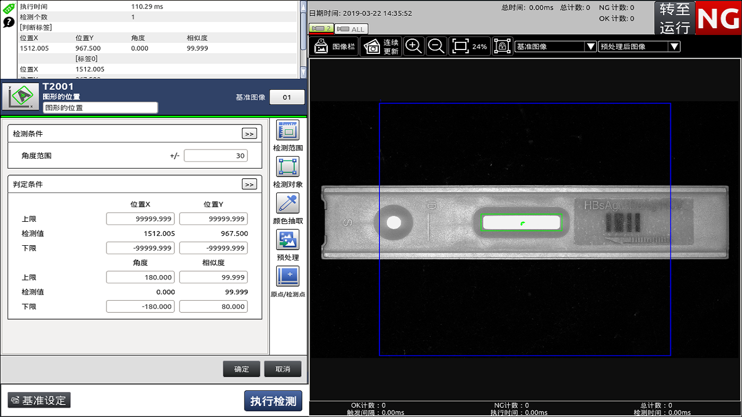742x417 pixels.
Task: Open the 基准图像 image dropdown
Action: click(556, 47)
